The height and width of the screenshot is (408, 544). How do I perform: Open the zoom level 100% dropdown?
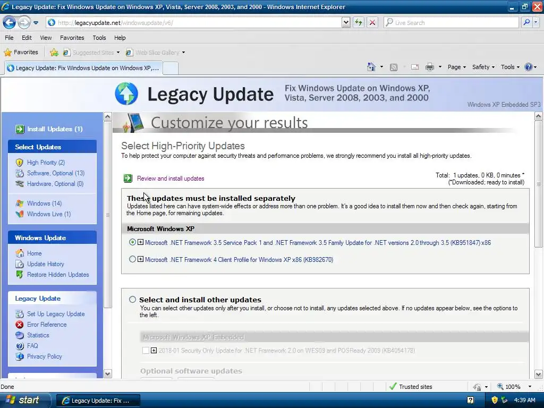(530, 387)
